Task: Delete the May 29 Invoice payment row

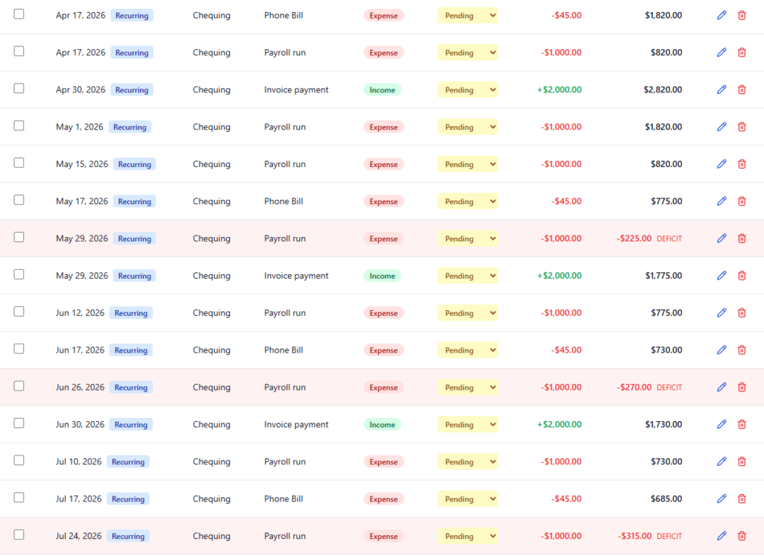Action: 742,276
